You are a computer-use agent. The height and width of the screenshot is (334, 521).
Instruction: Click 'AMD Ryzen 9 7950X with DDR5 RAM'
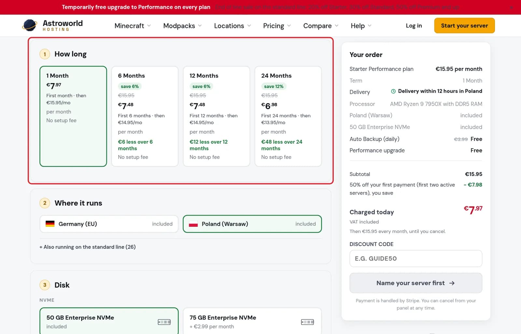click(x=436, y=104)
